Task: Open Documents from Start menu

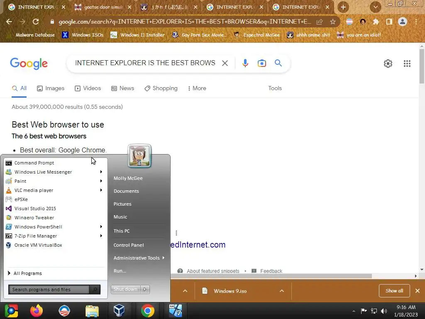Action: pos(126,191)
